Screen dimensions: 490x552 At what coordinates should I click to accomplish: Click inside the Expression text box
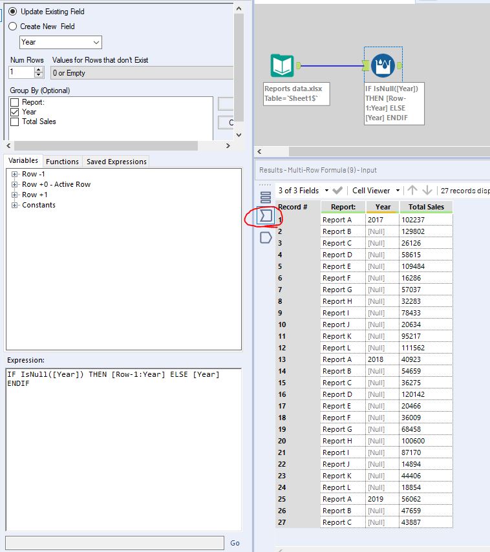[123, 452]
